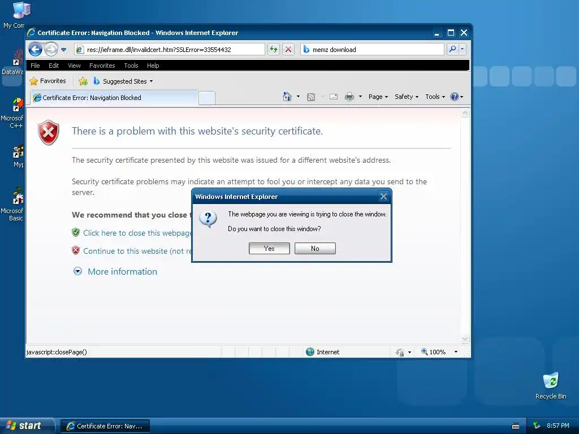Click the search box with 'memz download'
Image resolution: width=579 pixels, height=434 pixels.
coord(372,50)
